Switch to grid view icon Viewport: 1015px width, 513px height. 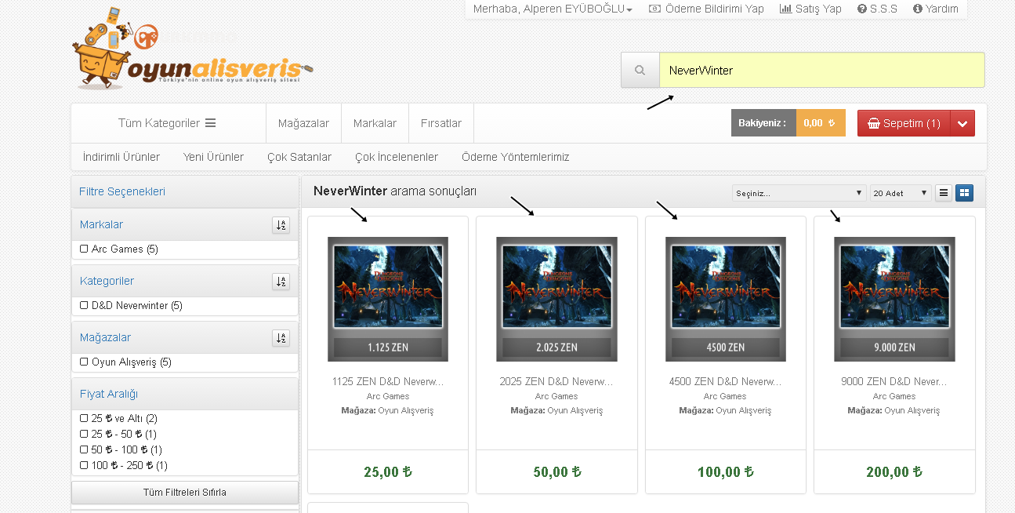point(965,193)
